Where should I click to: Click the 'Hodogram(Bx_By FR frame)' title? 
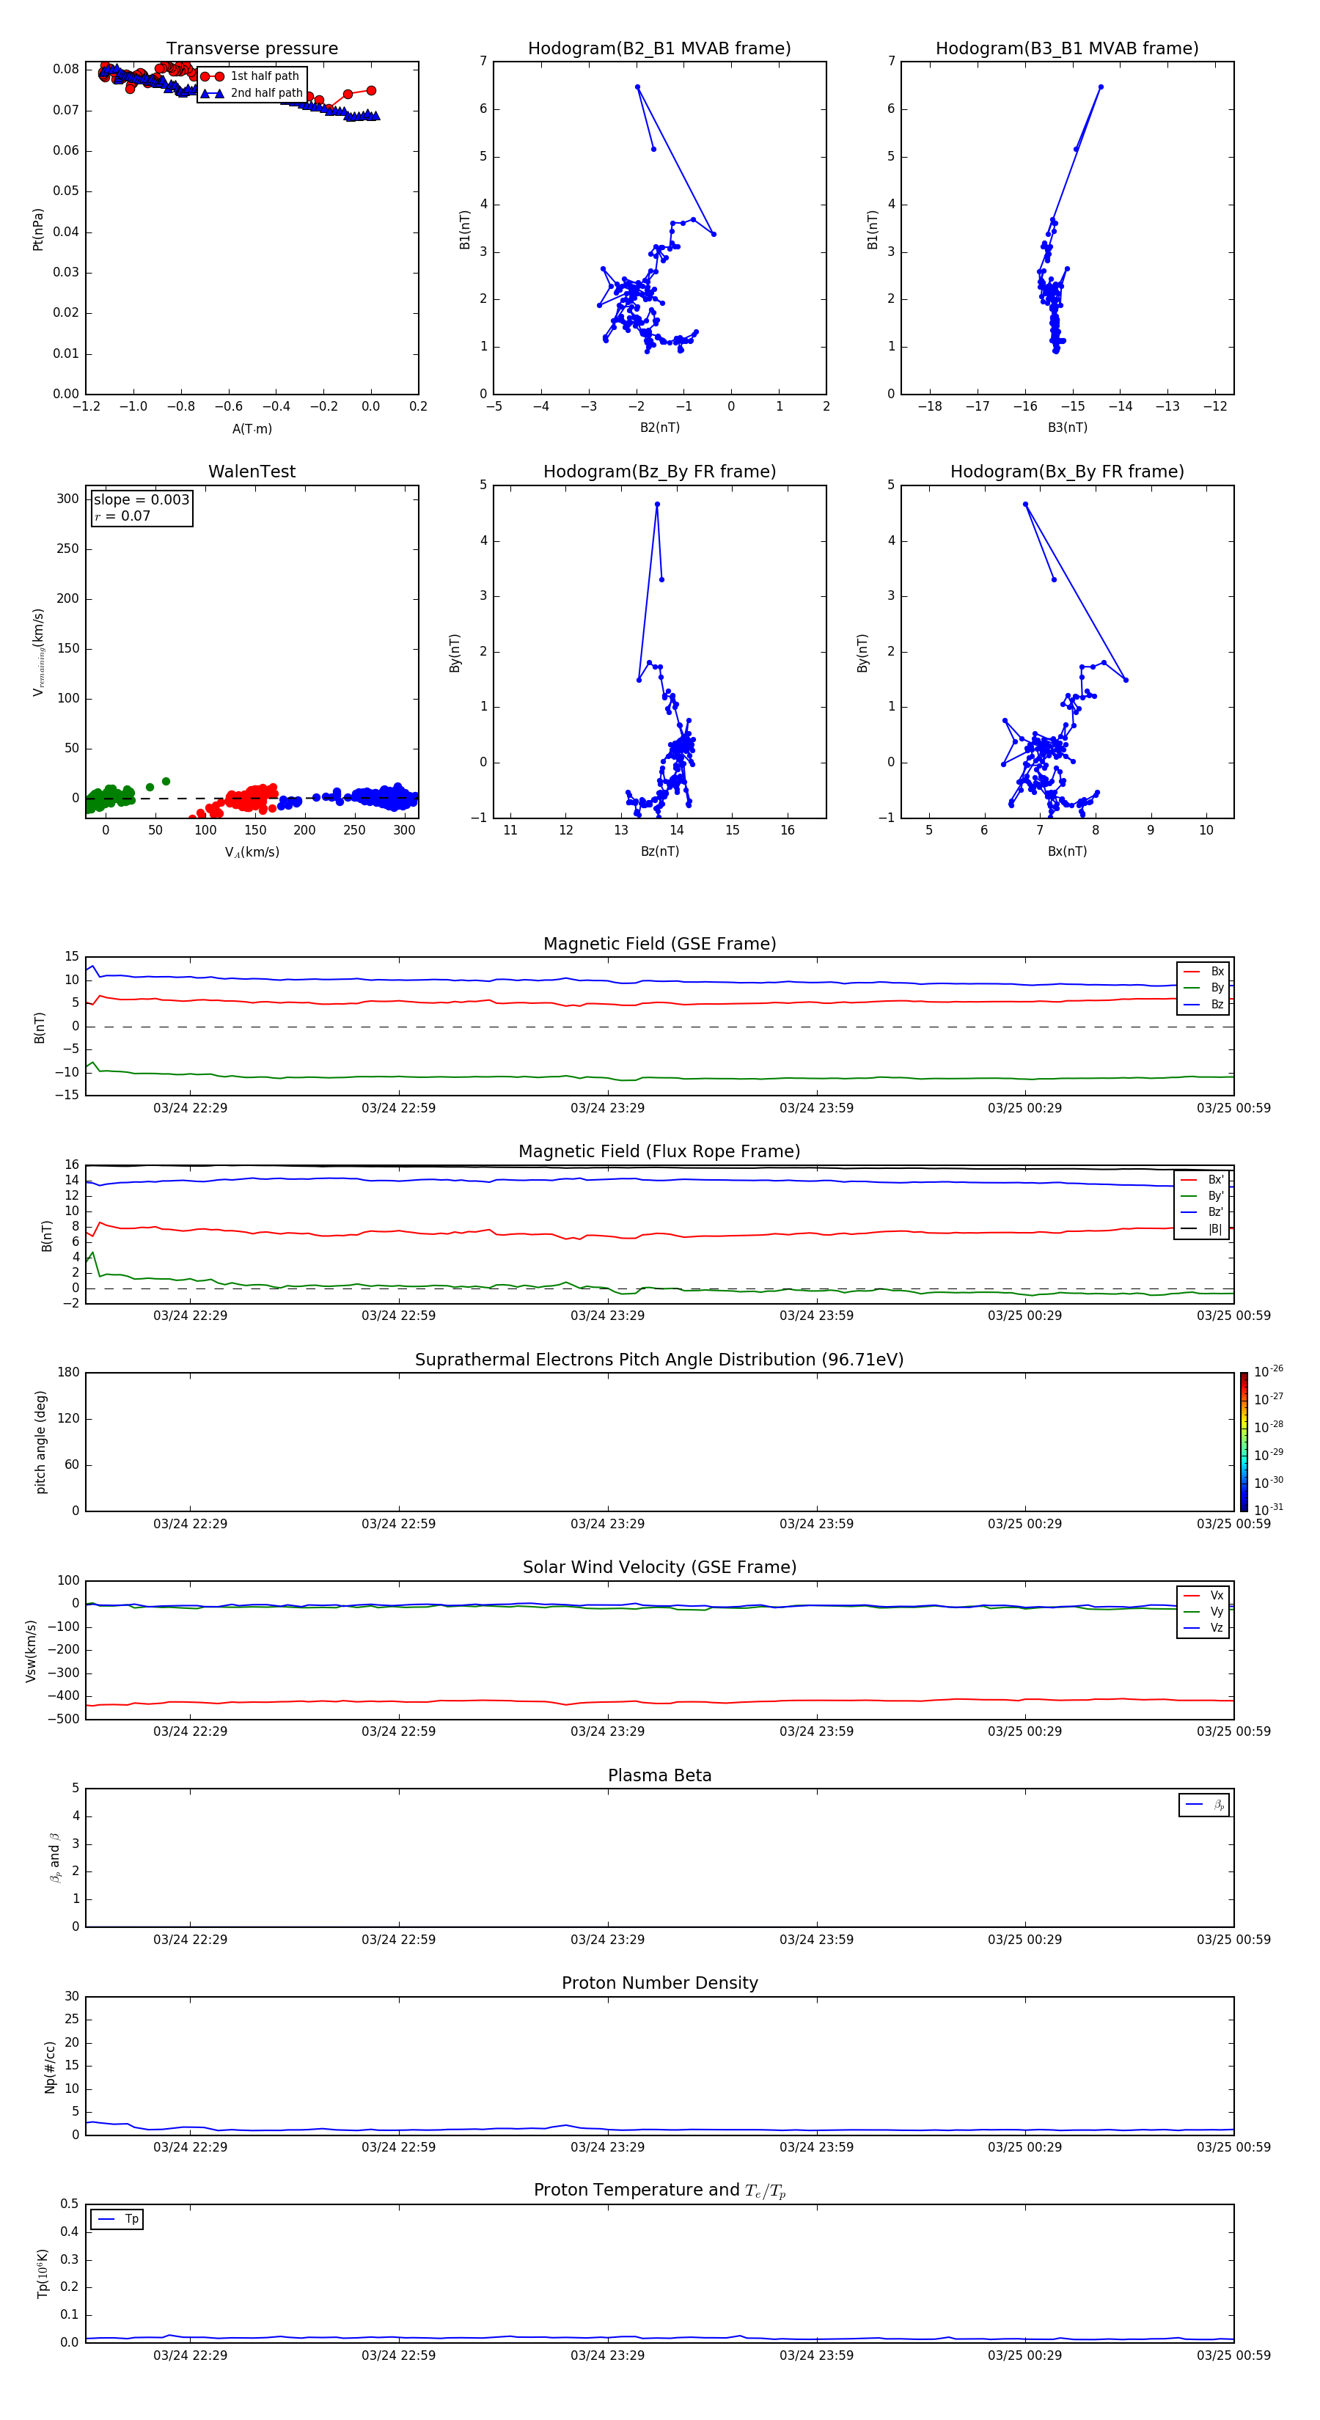[1067, 472]
